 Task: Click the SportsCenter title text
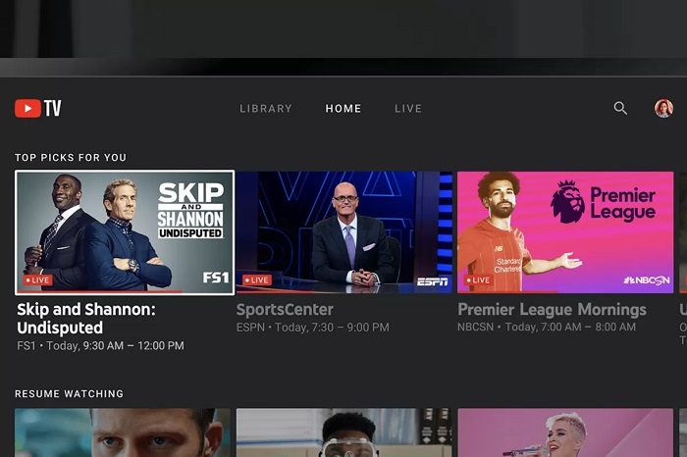tap(285, 310)
